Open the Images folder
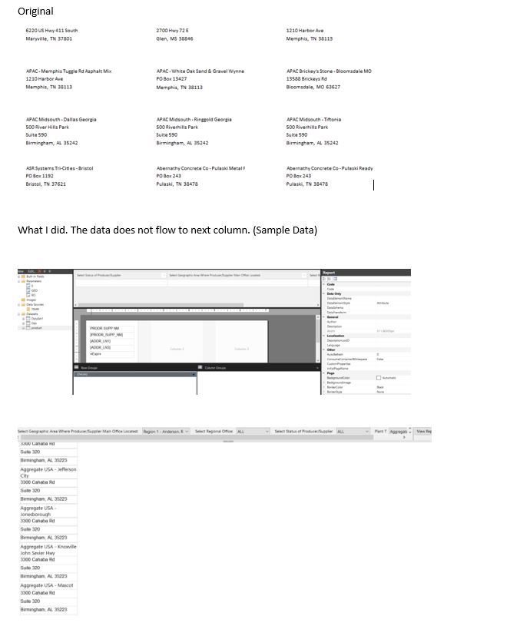 pyautogui.click(x=28, y=300)
